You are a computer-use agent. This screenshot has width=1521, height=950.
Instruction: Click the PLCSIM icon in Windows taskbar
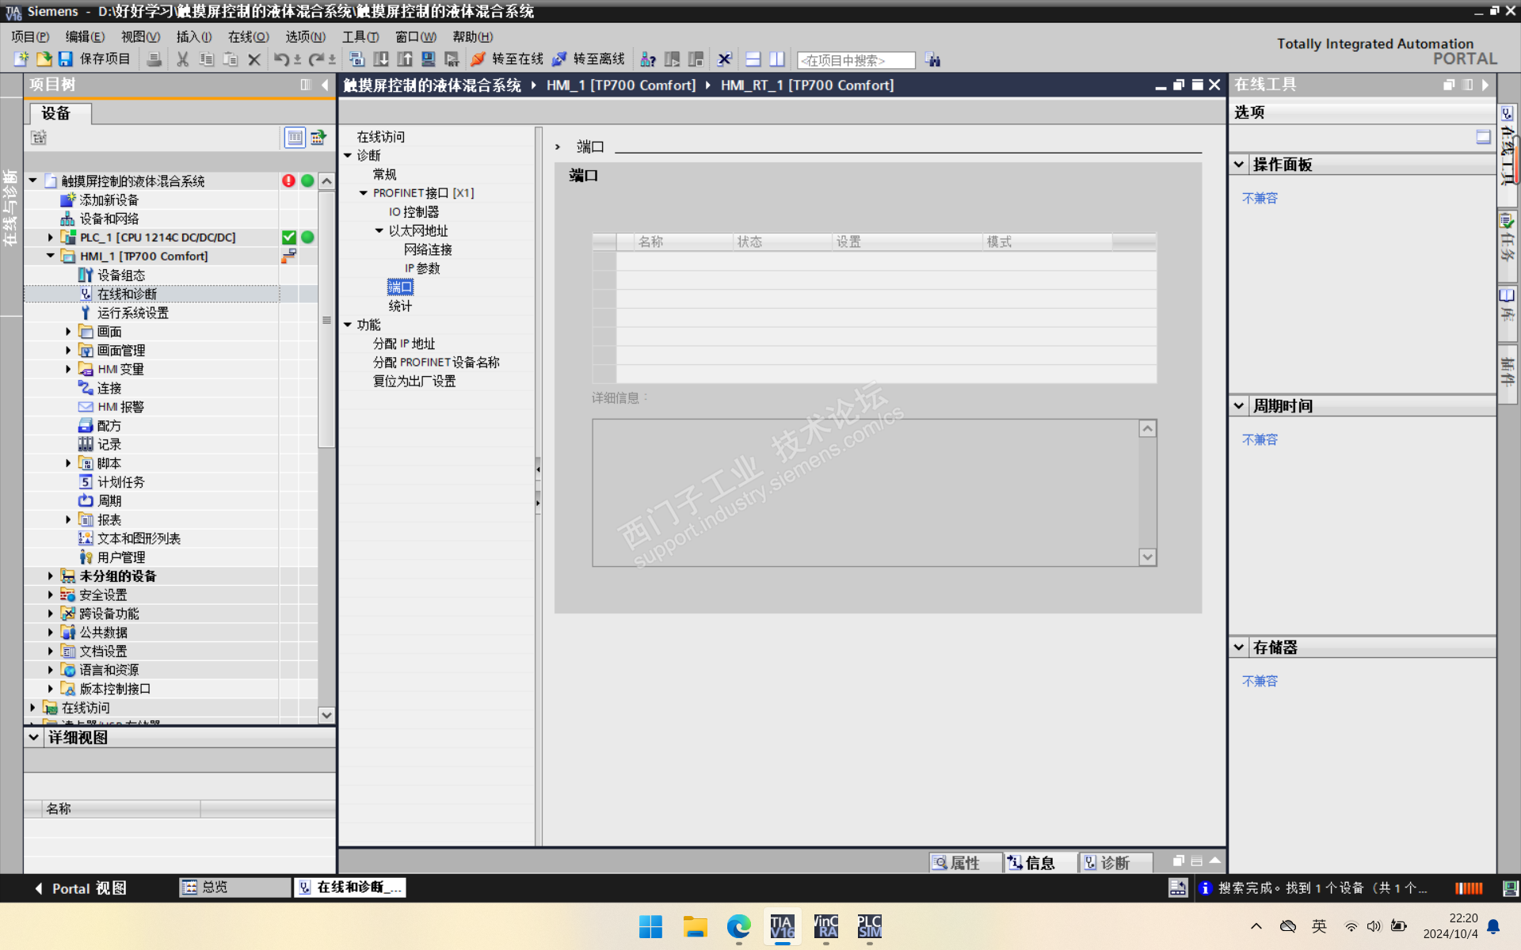click(x=869, y=926)
